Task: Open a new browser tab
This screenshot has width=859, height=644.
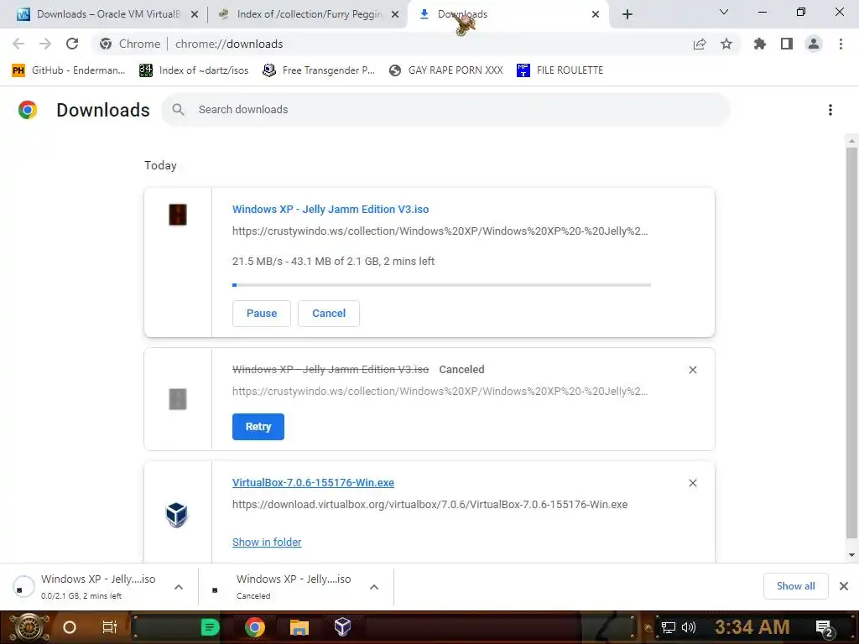Action: click(x=627, y=14)
